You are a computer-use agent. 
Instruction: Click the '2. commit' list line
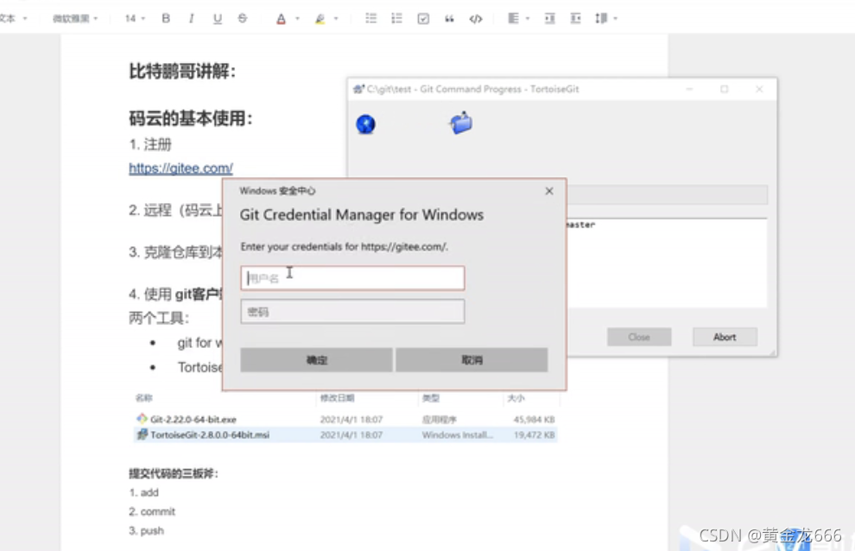point(152,512)
